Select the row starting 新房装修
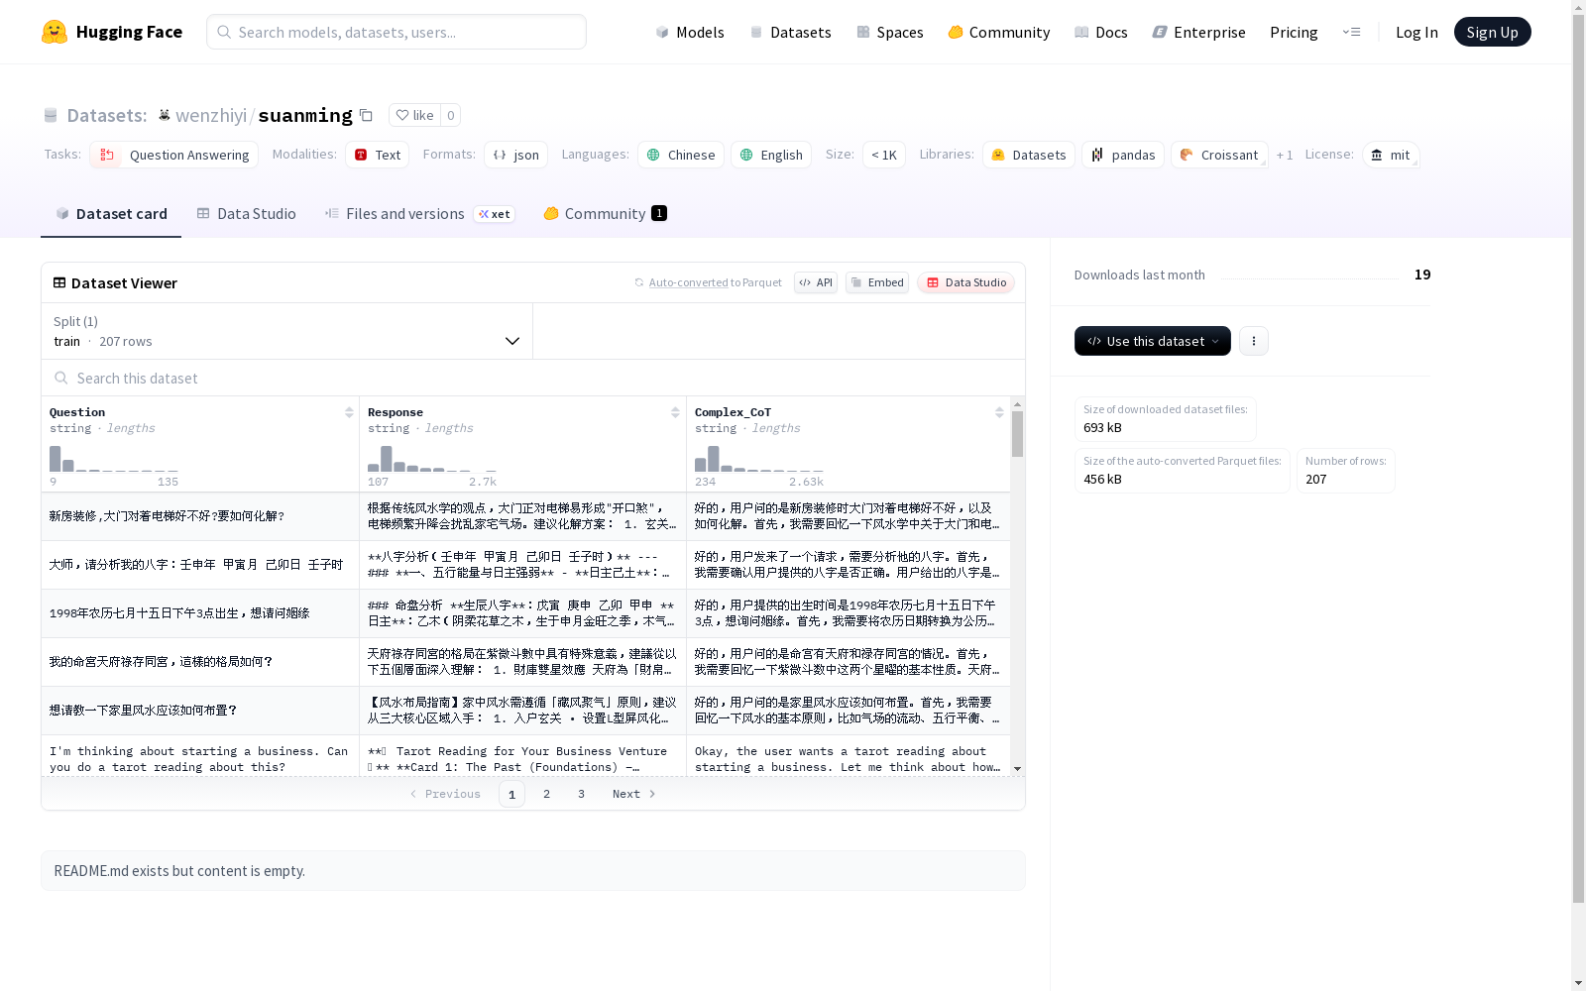1586x991 pixels. (525, 516)
